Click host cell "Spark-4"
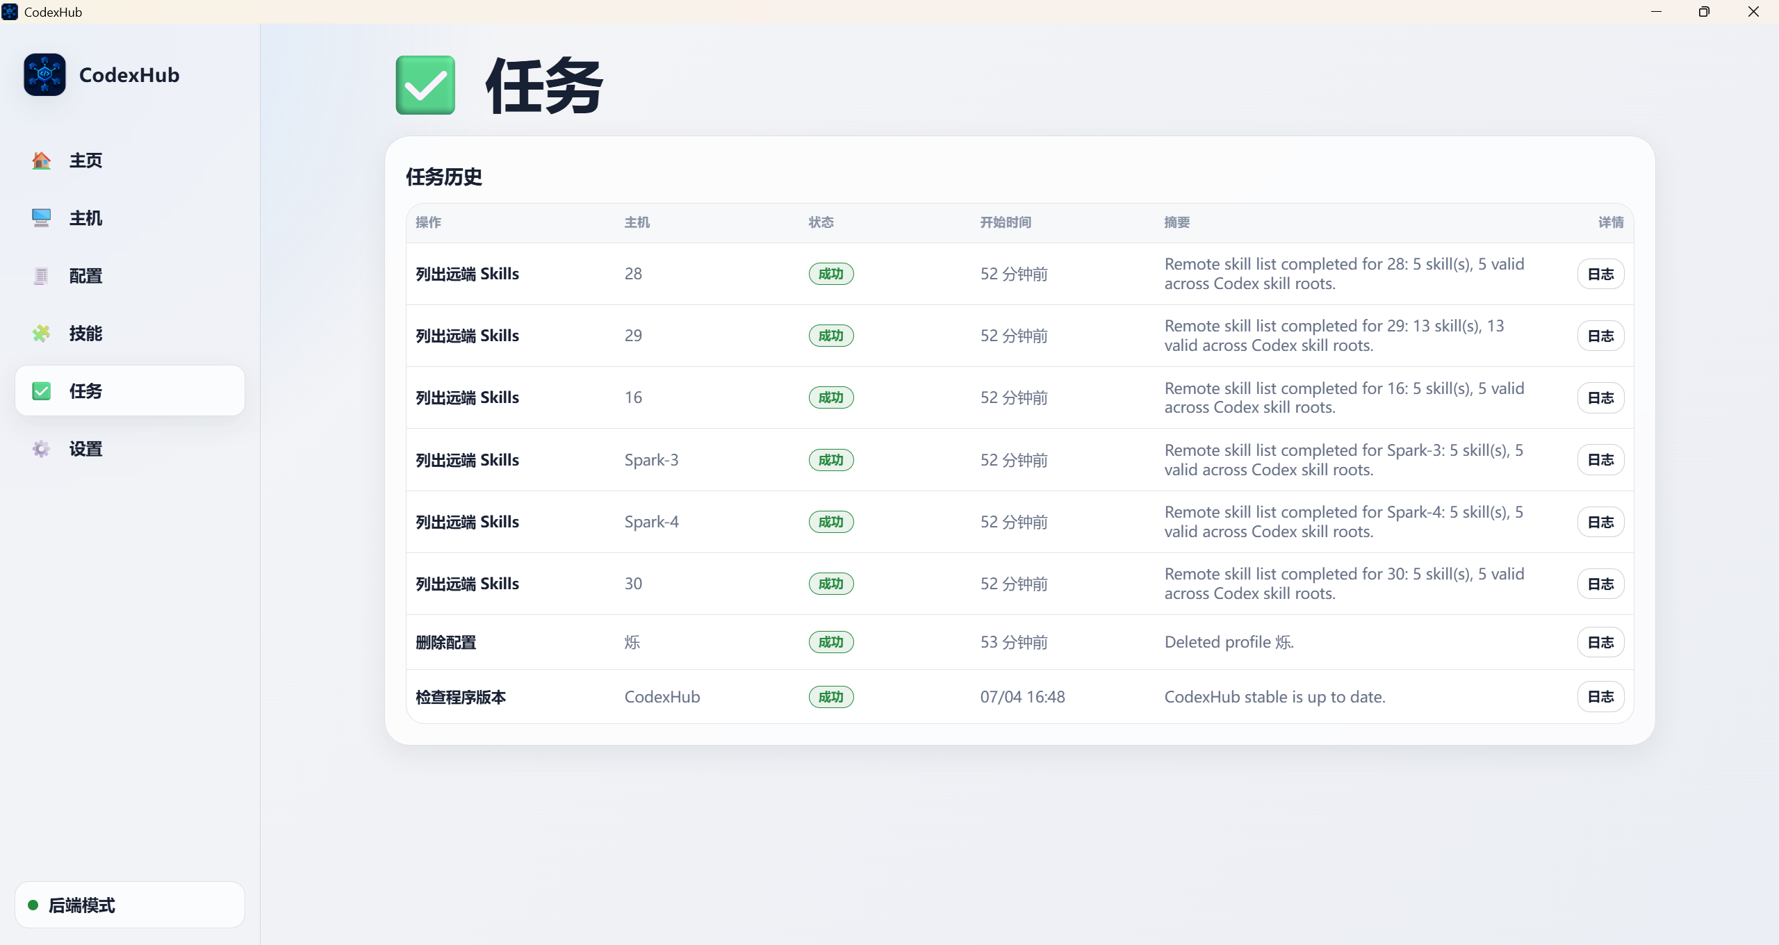This screenshot has width=1779, height=945. 651,522
